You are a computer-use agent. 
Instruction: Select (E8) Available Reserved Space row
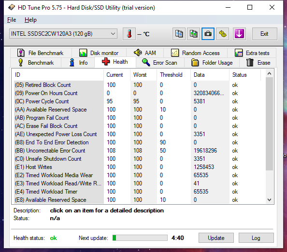coord(137,200)
